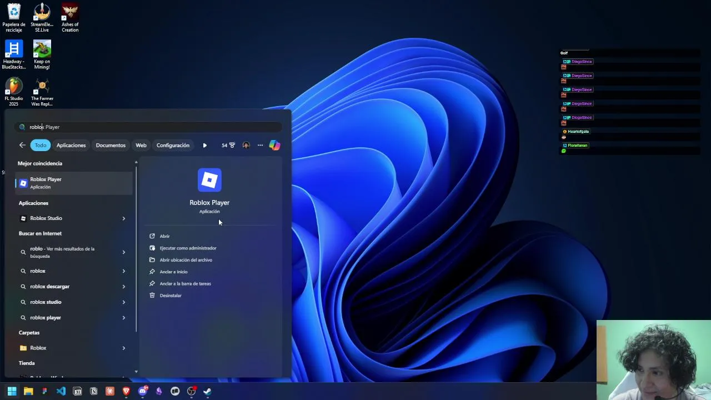Expand the 'roblox descargar' suggestion arrow
711x400 pixels.
124,287
